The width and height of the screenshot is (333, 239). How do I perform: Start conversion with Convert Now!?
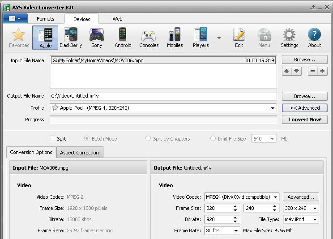coord(304,119)
